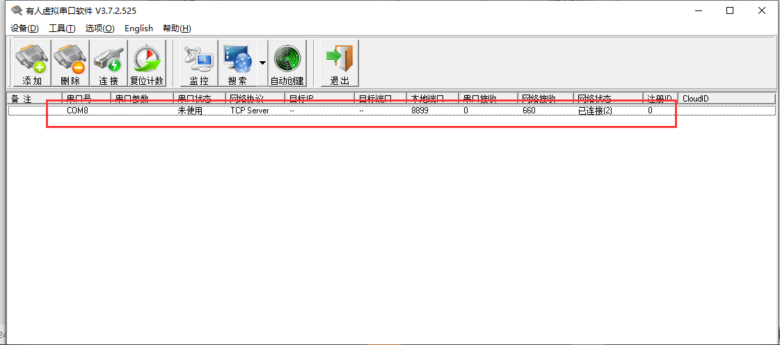Switch language via English menu item
This screenshot has height=345, width=780.
click(138, 29)
